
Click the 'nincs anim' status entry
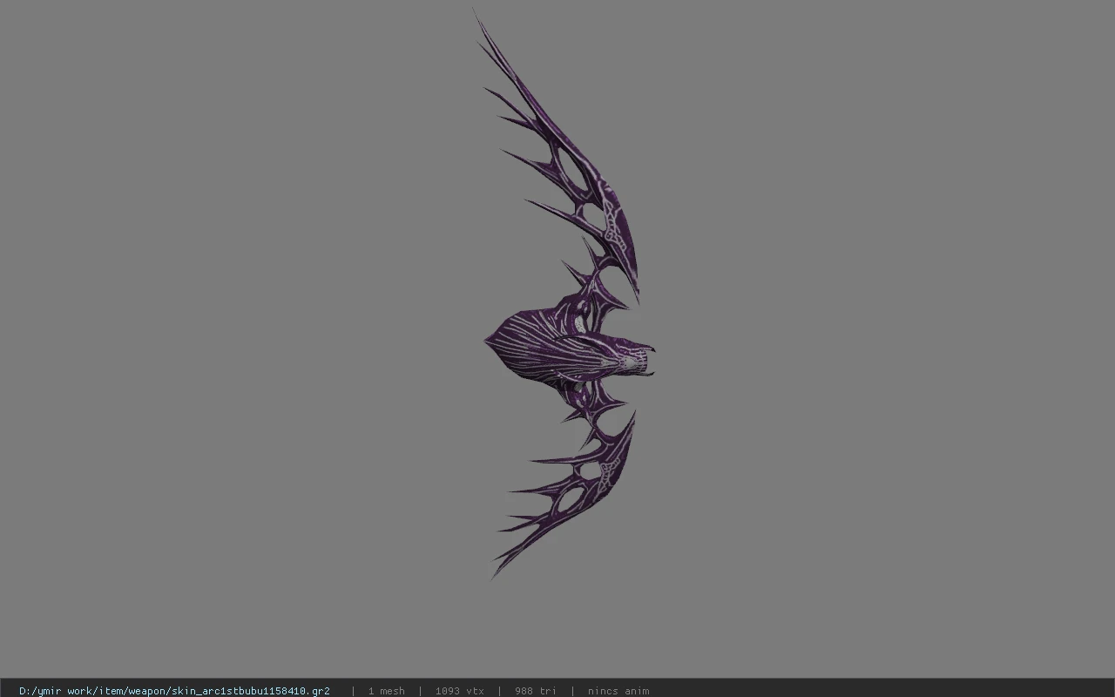click(618, 691)
